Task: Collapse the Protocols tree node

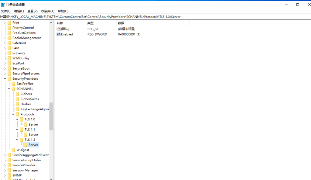Action: tap(13, 114)
